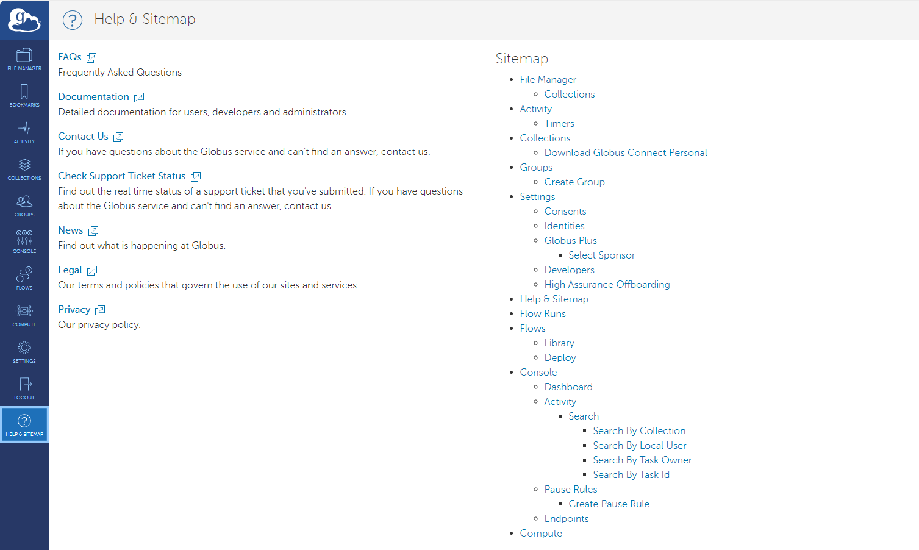Click the external link icon beside Privacy
Image resolution: width=919 pixels, height=550 pixels.
tap(100, 310)
